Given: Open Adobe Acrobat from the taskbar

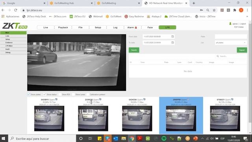Looking at the screenshot, I should click(140, 138).
